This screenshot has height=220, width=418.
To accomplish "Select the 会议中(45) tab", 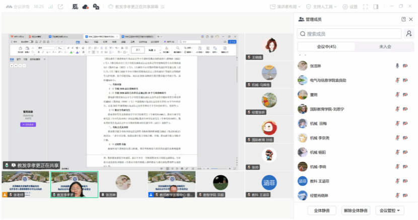I will 326,46.
